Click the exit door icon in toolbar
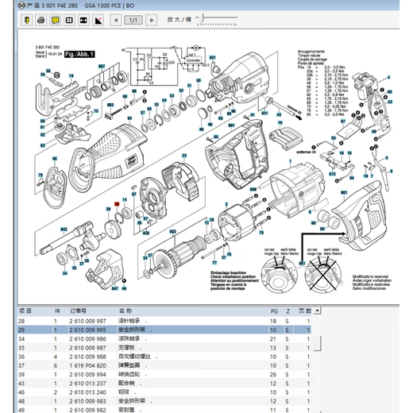This screenshot has width=413, height=413. pos(26,20)
